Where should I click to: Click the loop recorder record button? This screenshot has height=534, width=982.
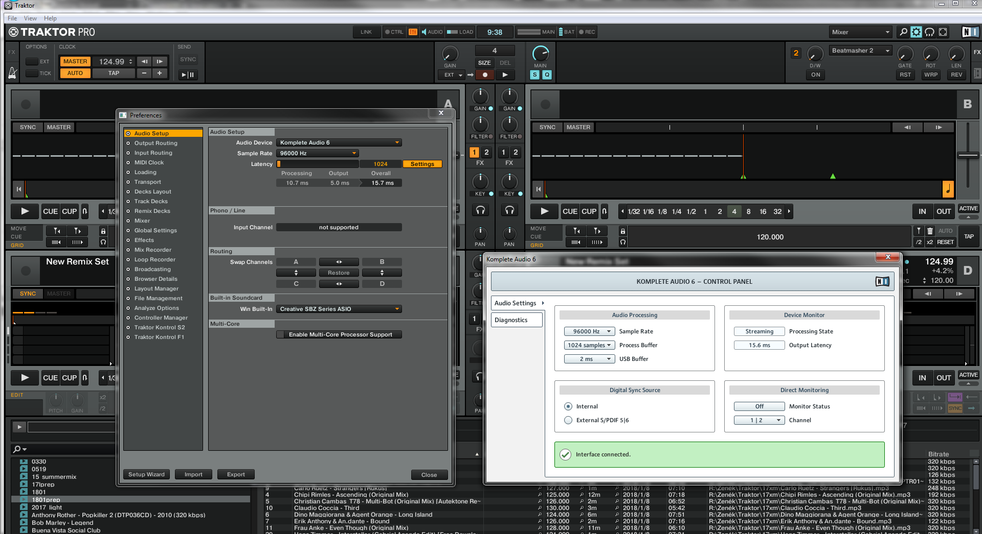[x=485, y=75]
